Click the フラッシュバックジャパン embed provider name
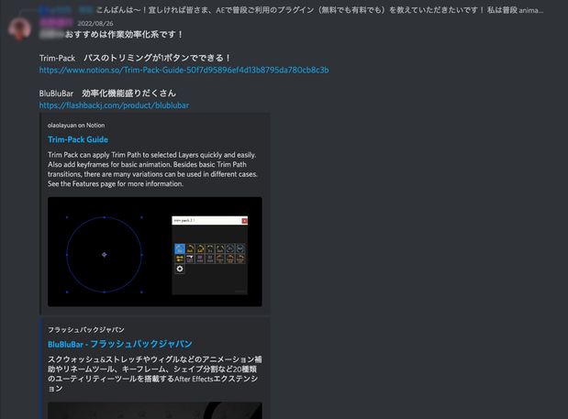Screen dimensions: 568x419 pos(86,330)
